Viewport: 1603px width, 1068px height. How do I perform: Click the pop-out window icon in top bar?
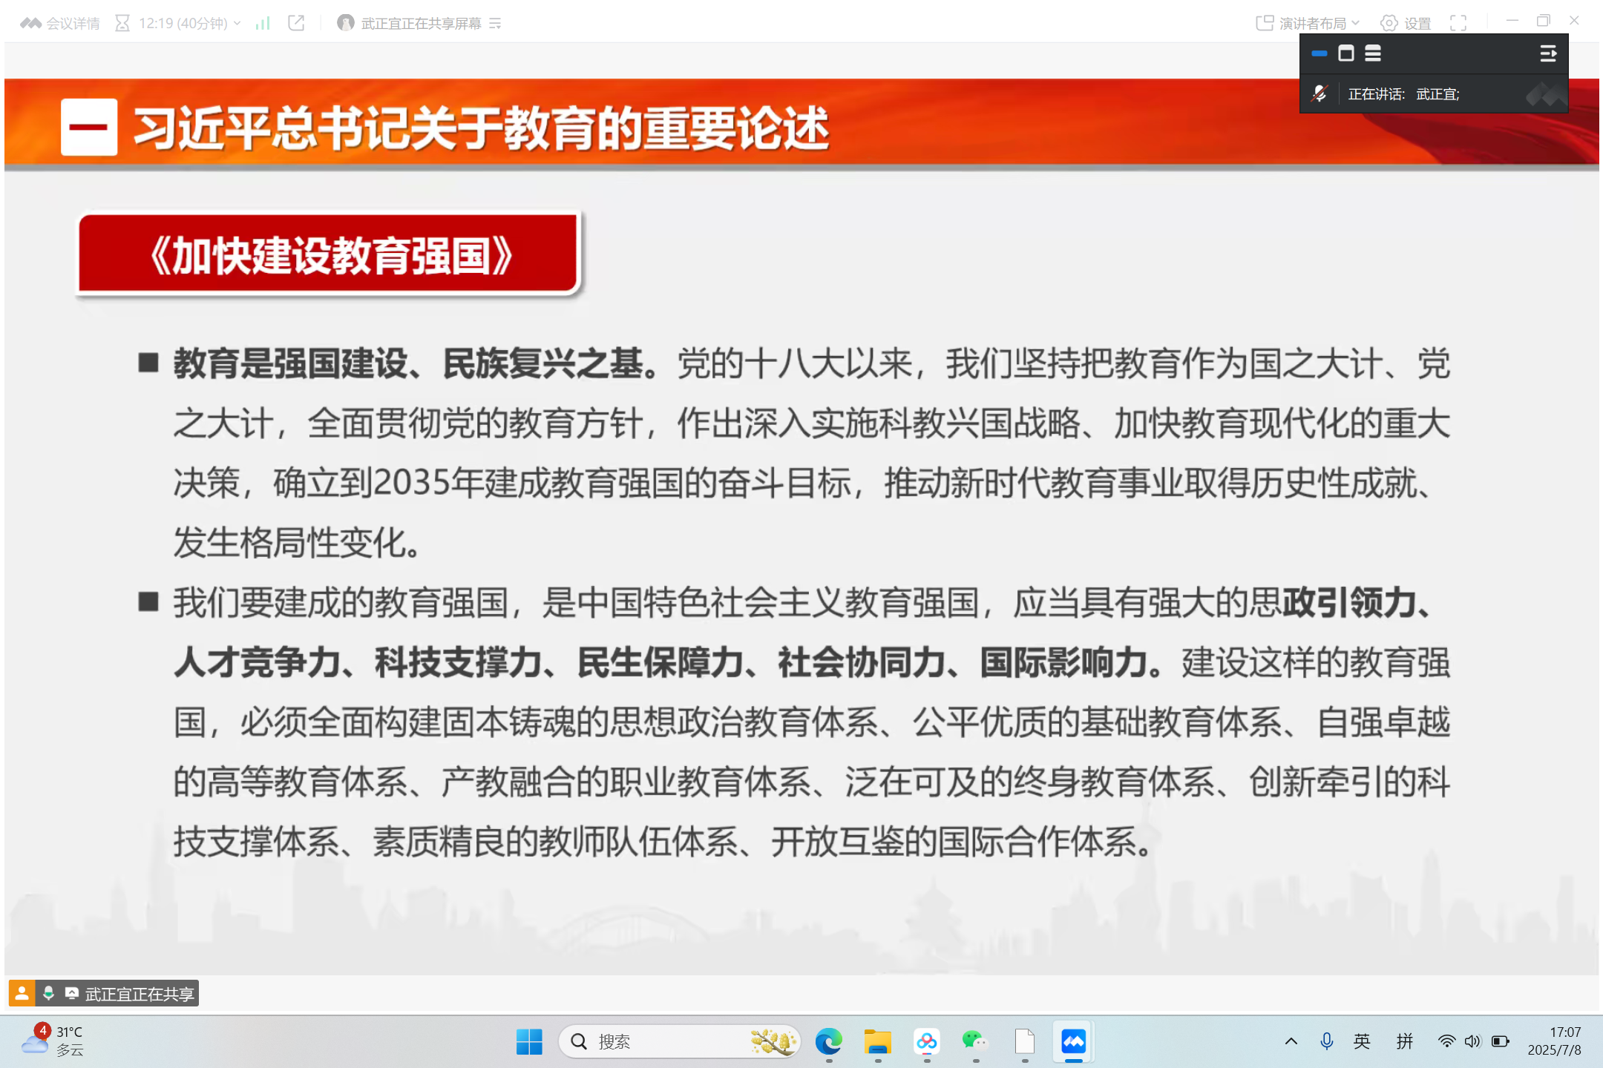[x=296, y=23]
